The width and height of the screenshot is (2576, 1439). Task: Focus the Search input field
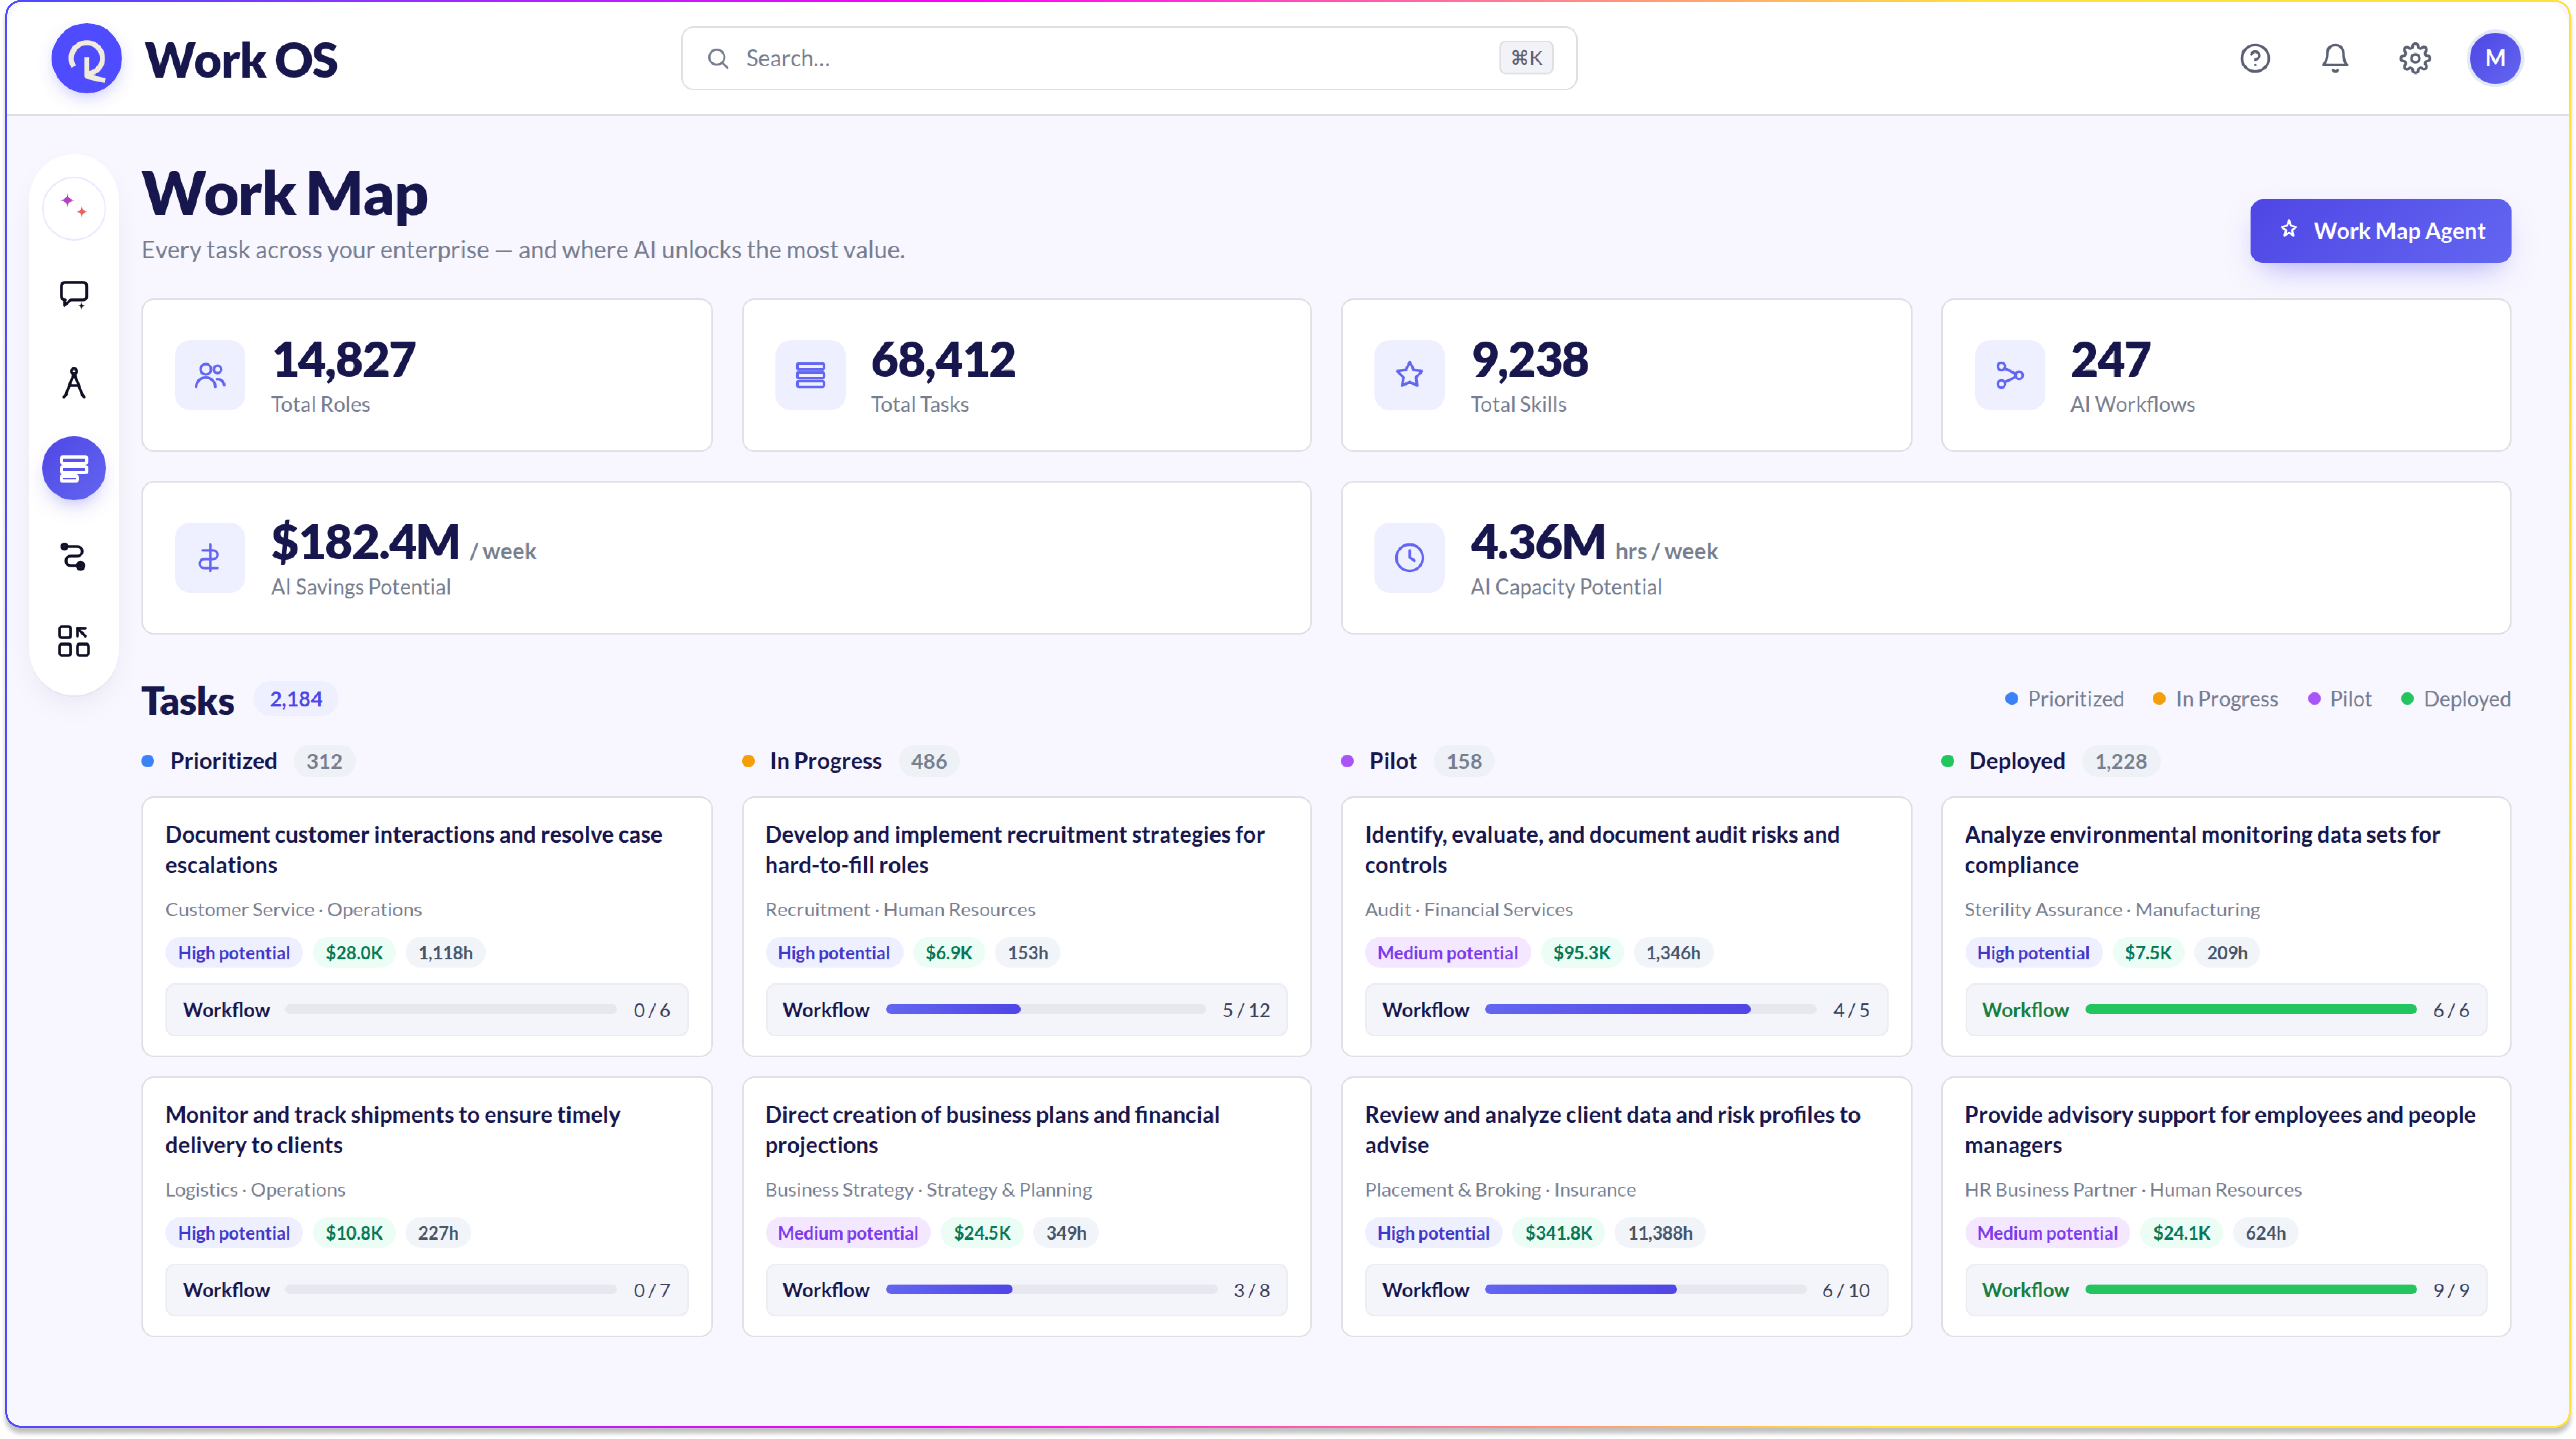[1129, 58]
